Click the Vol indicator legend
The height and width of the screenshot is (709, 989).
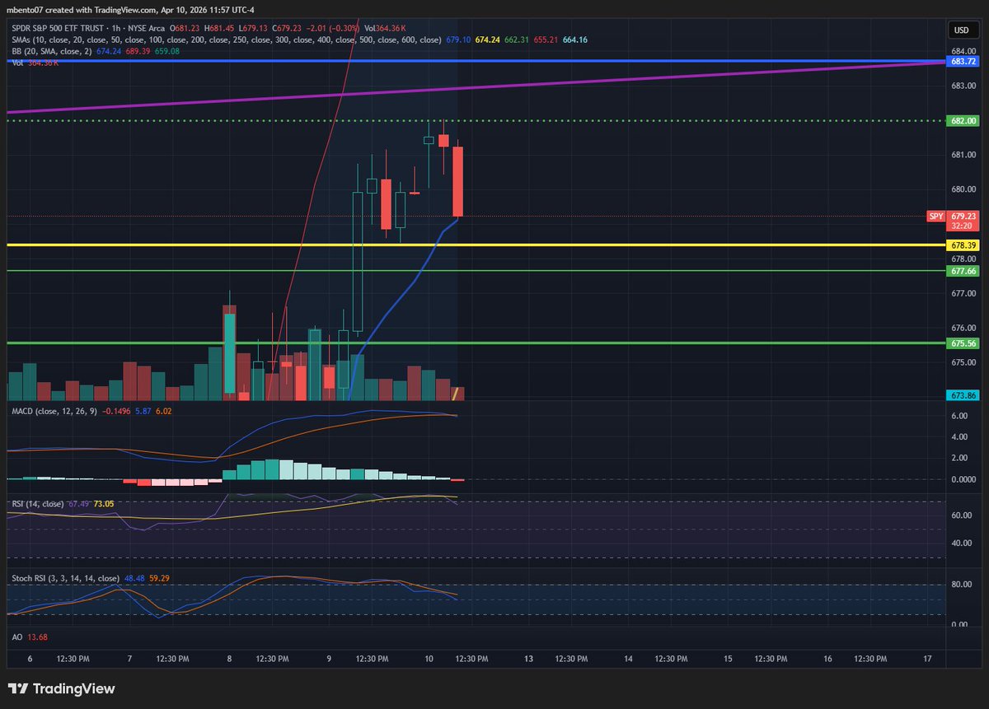pos(17,62)
